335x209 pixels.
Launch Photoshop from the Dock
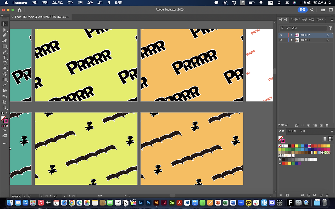(149, 202)
